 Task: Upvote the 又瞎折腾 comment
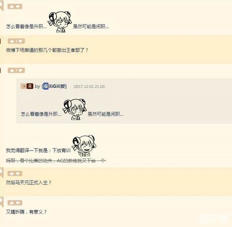(x=12, y=203)
